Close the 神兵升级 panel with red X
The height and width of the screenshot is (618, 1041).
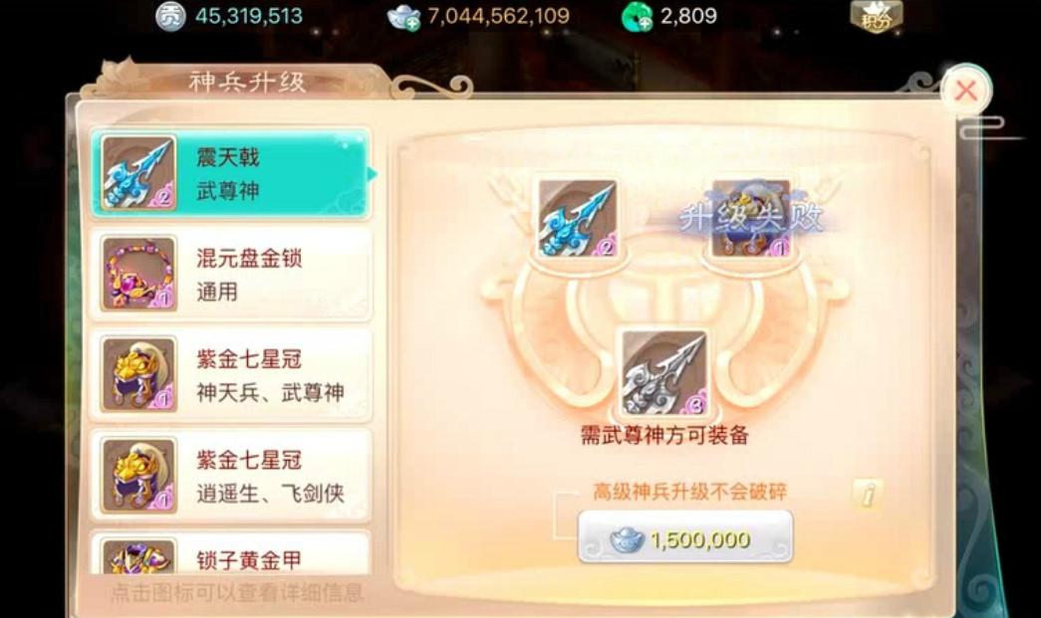click(966, 91)
